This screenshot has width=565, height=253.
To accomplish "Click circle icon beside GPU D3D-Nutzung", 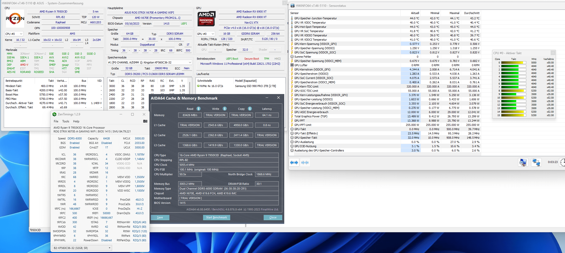I will 292,146.
